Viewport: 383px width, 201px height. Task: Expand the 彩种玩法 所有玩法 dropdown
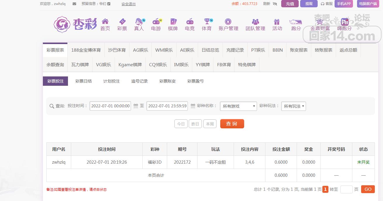(x=293, y=106)
